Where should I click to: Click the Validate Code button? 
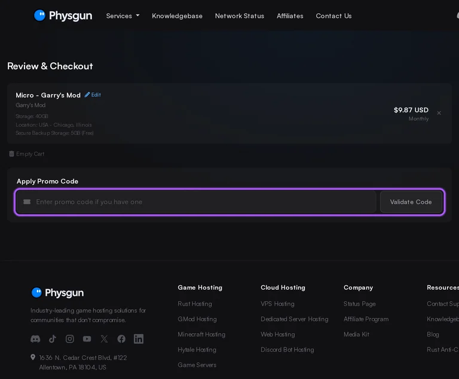[411, 202]
